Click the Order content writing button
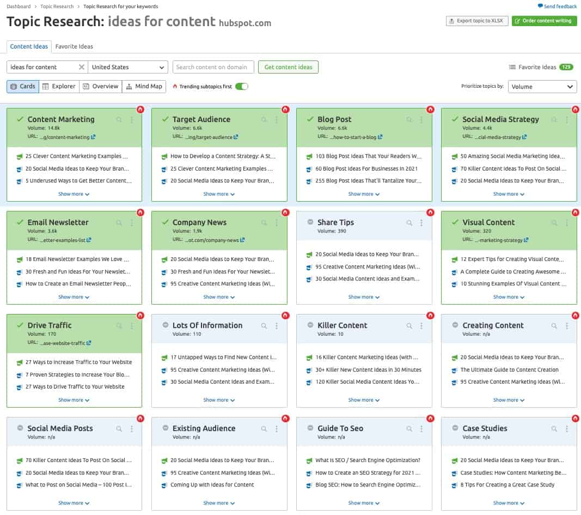The width and height of the screenshot is (581, 515). pos(545,21)
